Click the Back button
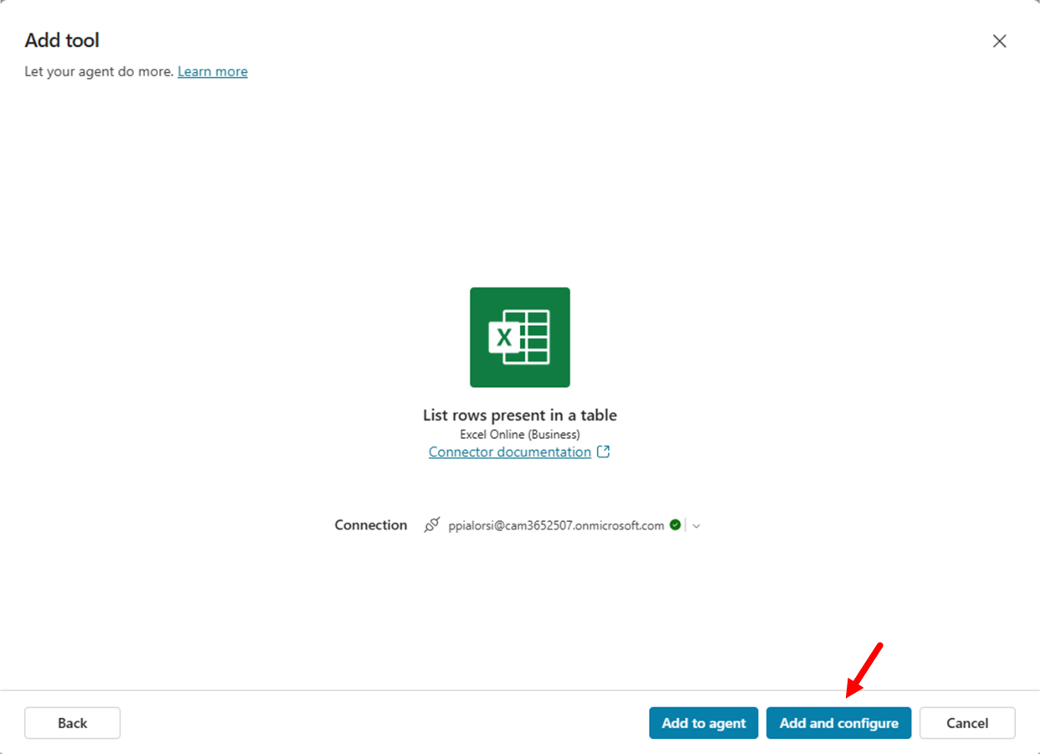Image resolution: width=1041 pixels, height=754 pixels. [x=72, y=723]
